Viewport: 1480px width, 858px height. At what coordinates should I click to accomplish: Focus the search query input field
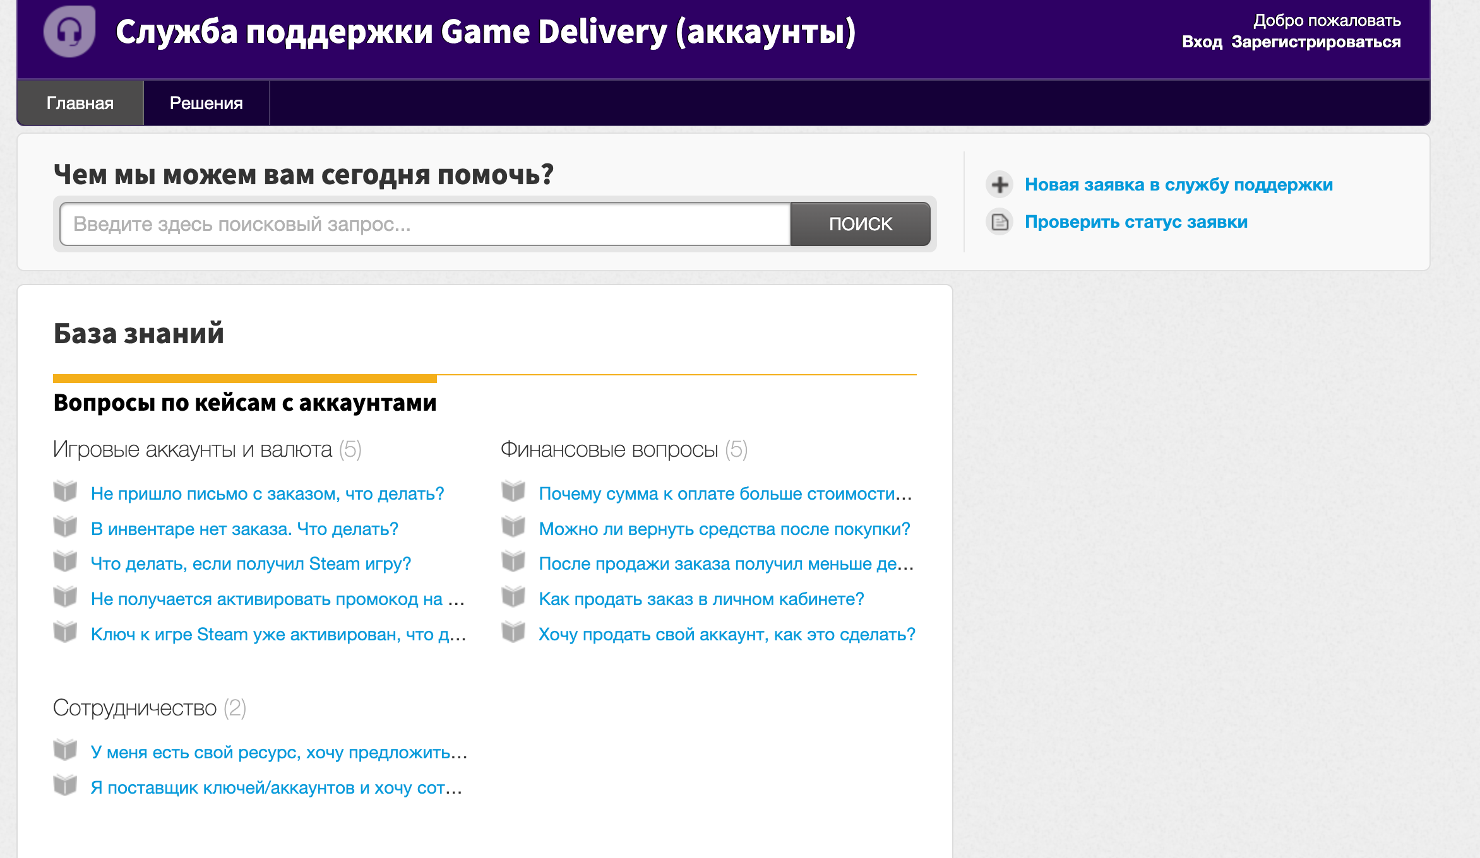(425, 224)
